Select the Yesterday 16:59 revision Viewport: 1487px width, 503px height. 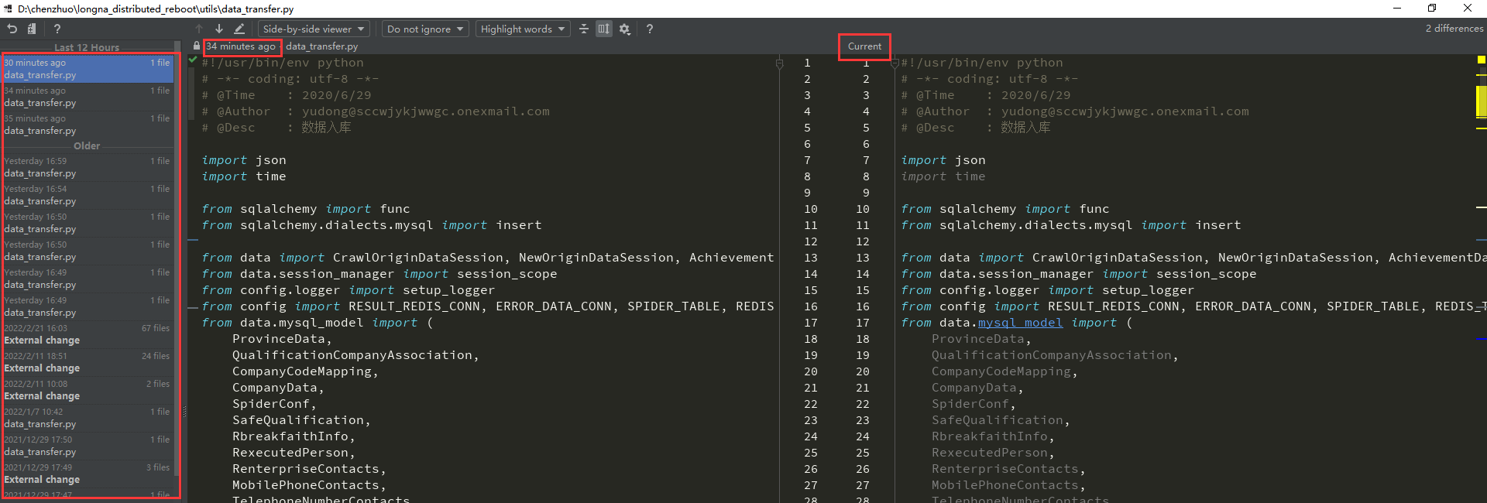click(87, 167)
